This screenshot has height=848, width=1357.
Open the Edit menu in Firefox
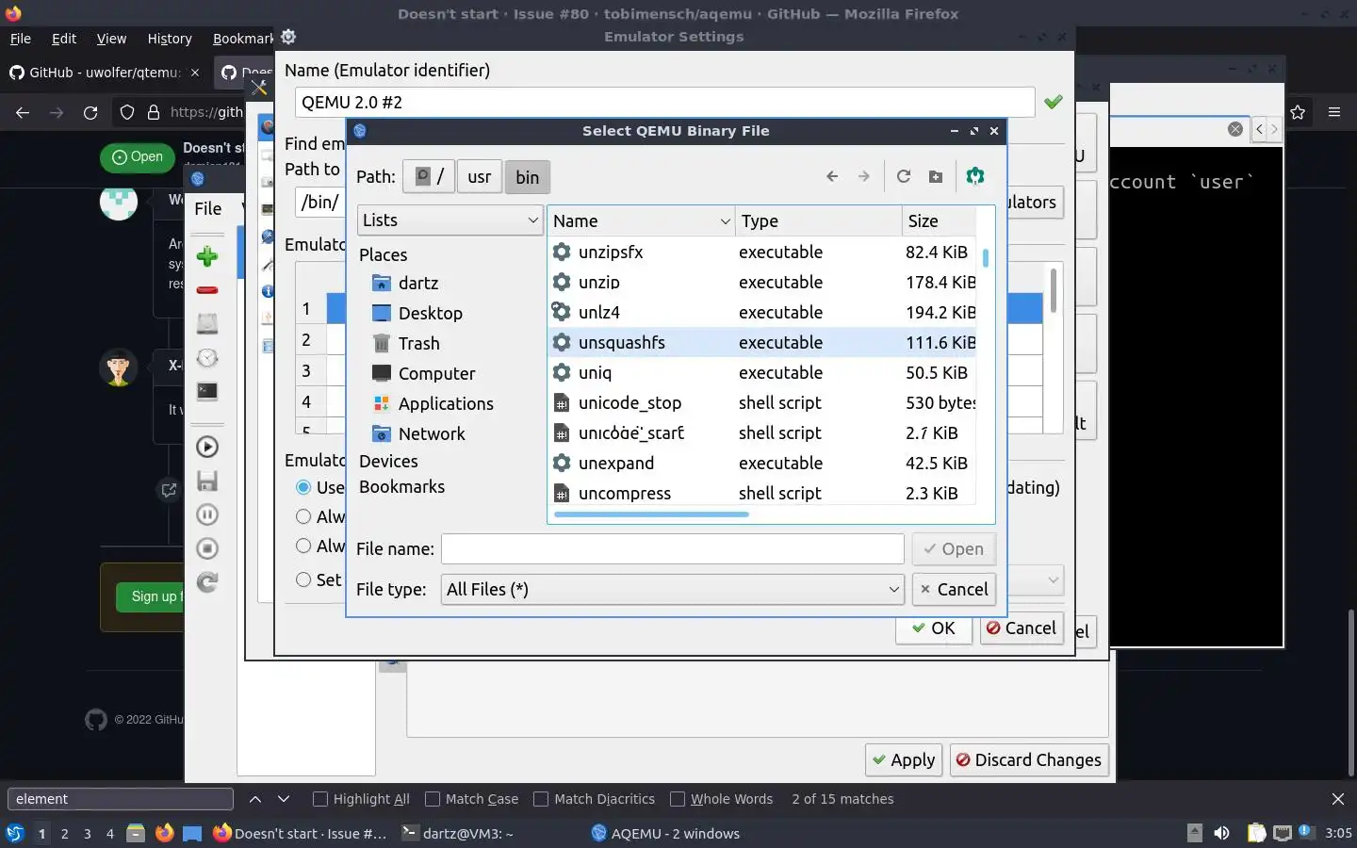[x=64, y=39]
